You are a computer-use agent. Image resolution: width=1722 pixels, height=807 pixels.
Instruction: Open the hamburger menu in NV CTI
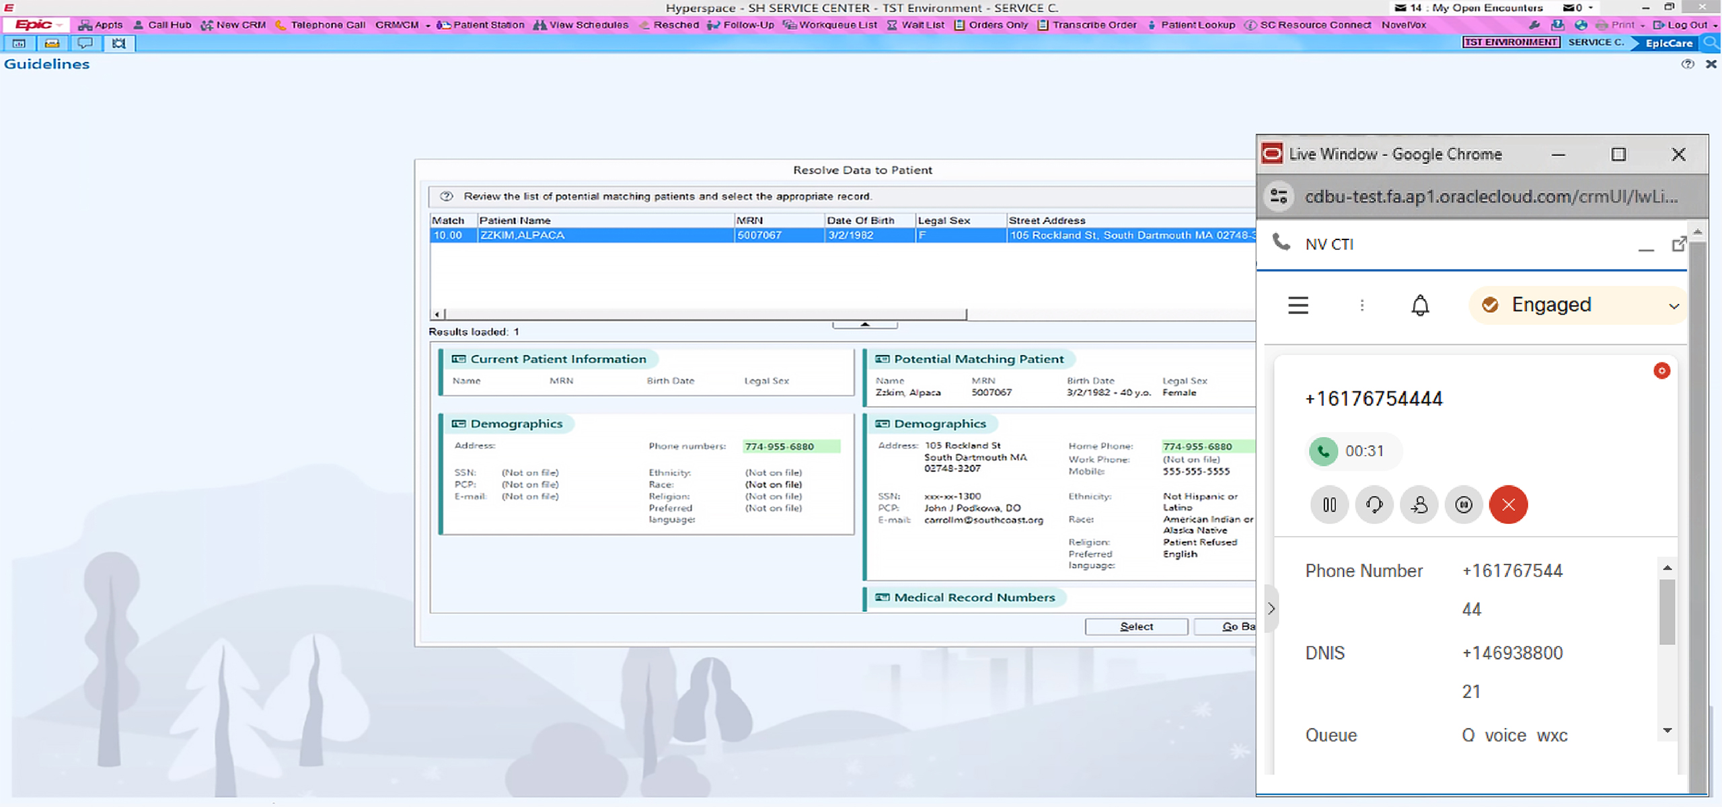point(1298,305)
